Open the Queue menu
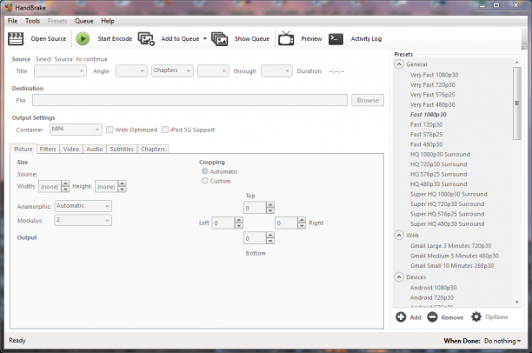This screenshot has width=532, height=353. (83, 21)
